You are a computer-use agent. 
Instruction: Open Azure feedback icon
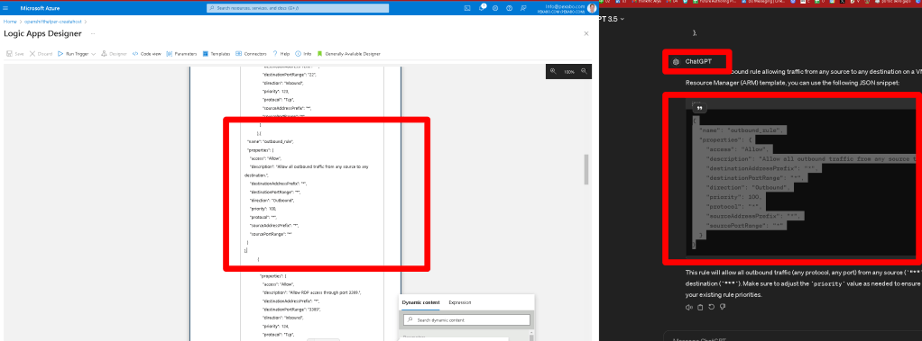(522, 8)
